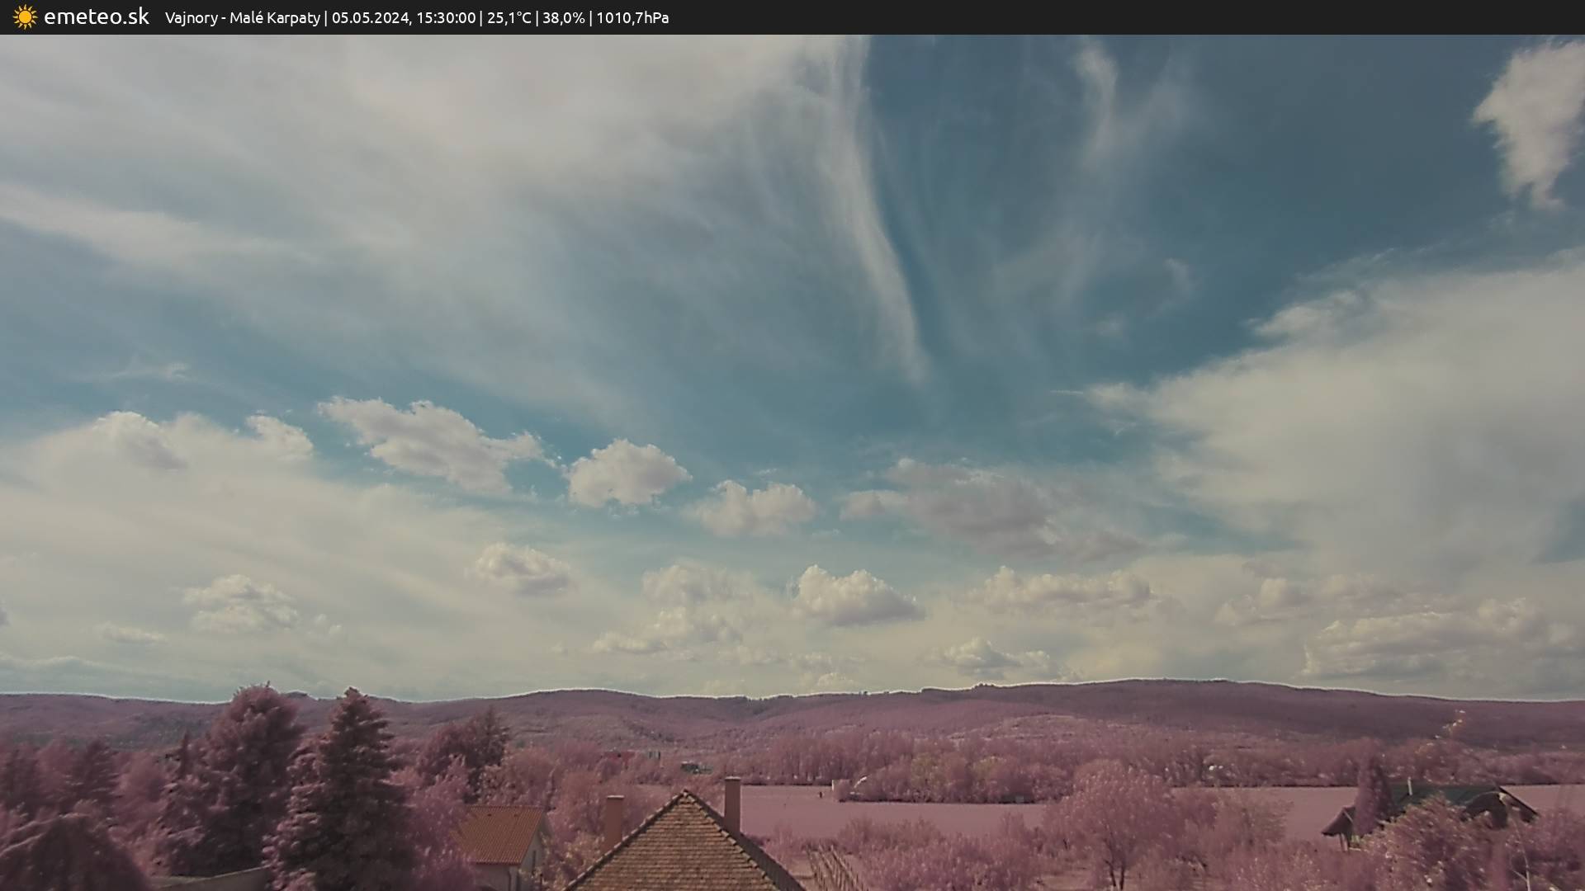This screenshot has width=1585, height=891.
Task: Click the dark top header bar
Action: 1073,16
